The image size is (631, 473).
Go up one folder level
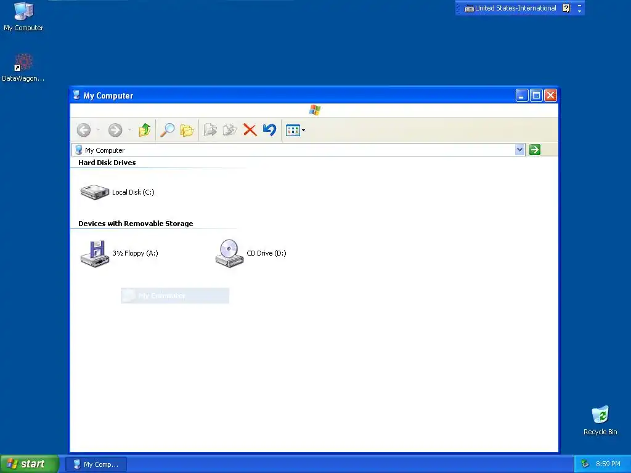[144, 130]
